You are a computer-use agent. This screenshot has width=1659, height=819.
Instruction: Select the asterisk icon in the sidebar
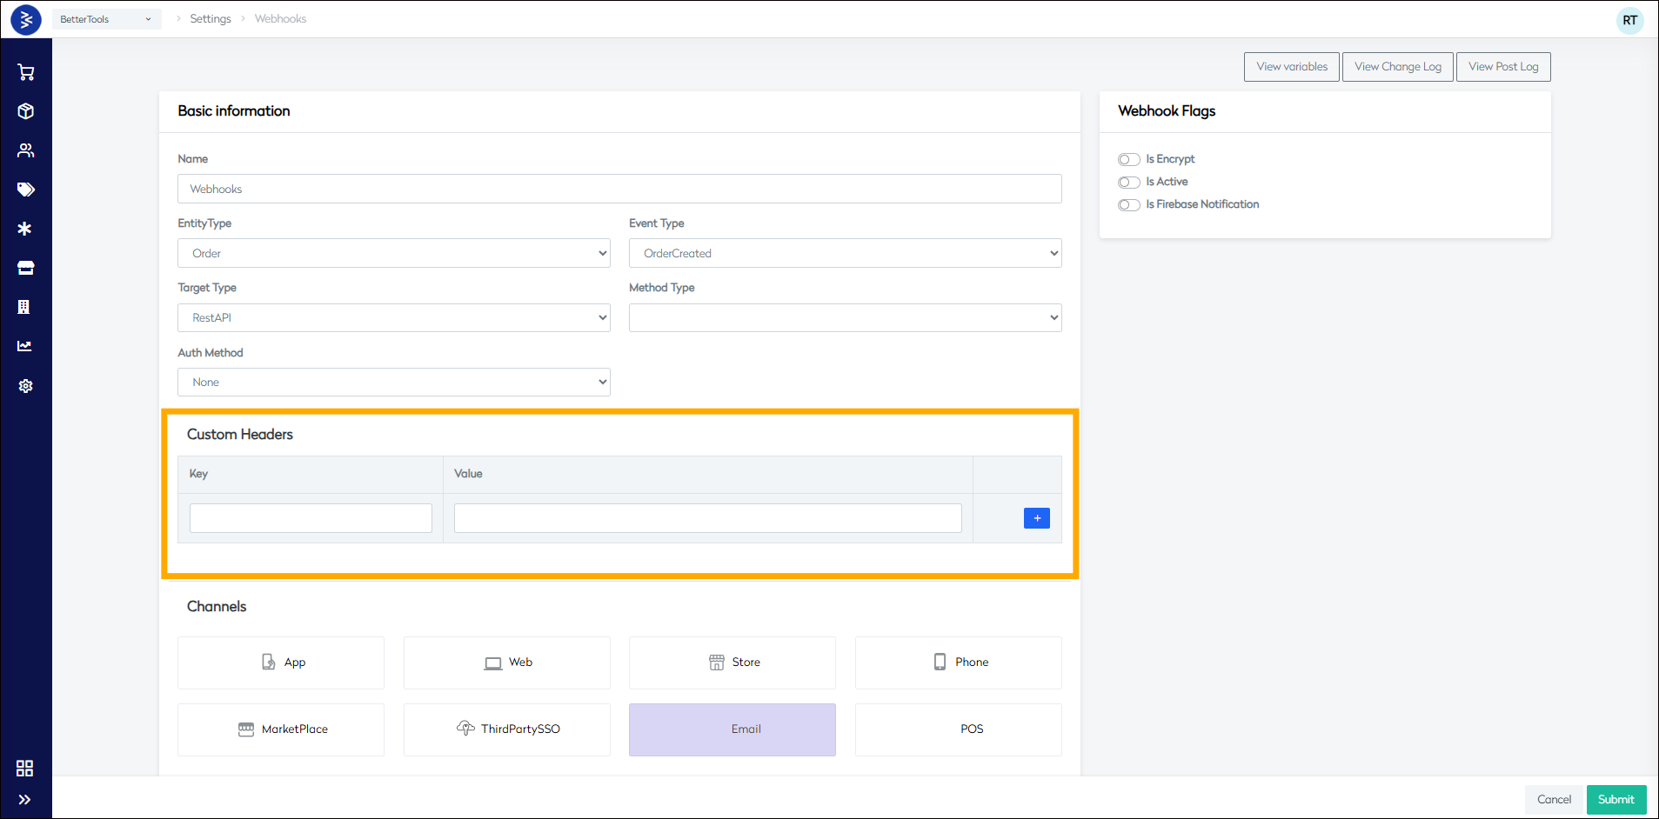25,229
